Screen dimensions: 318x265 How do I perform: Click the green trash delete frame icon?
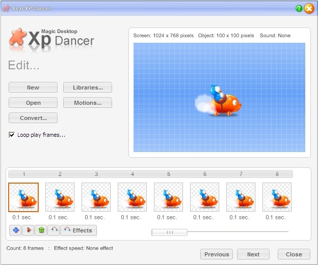pos(41,230)
